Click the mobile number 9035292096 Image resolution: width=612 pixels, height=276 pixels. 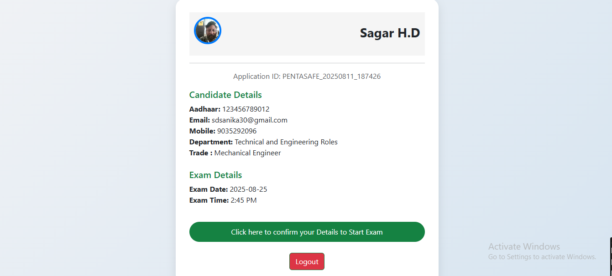click(236, 131)
